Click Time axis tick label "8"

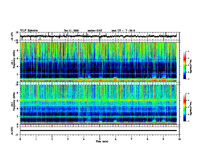tap(147, 139)
